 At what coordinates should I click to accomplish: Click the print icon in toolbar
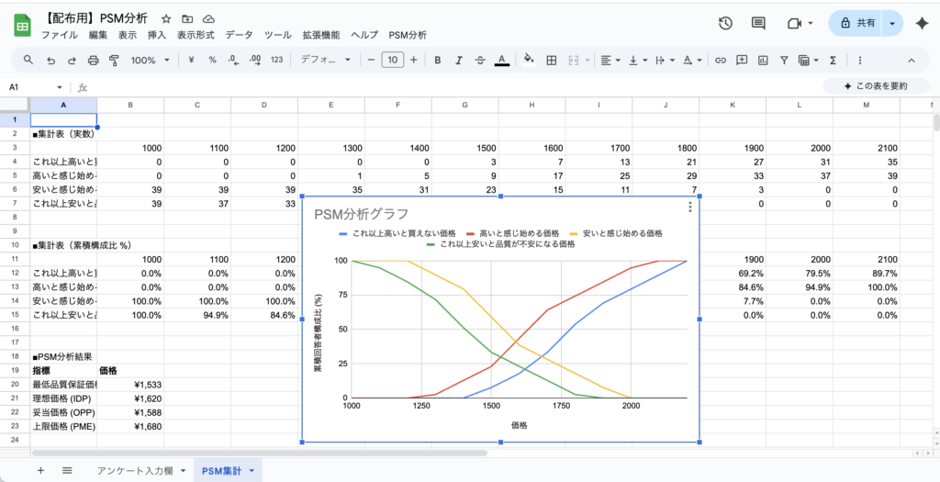pos(93,60)
